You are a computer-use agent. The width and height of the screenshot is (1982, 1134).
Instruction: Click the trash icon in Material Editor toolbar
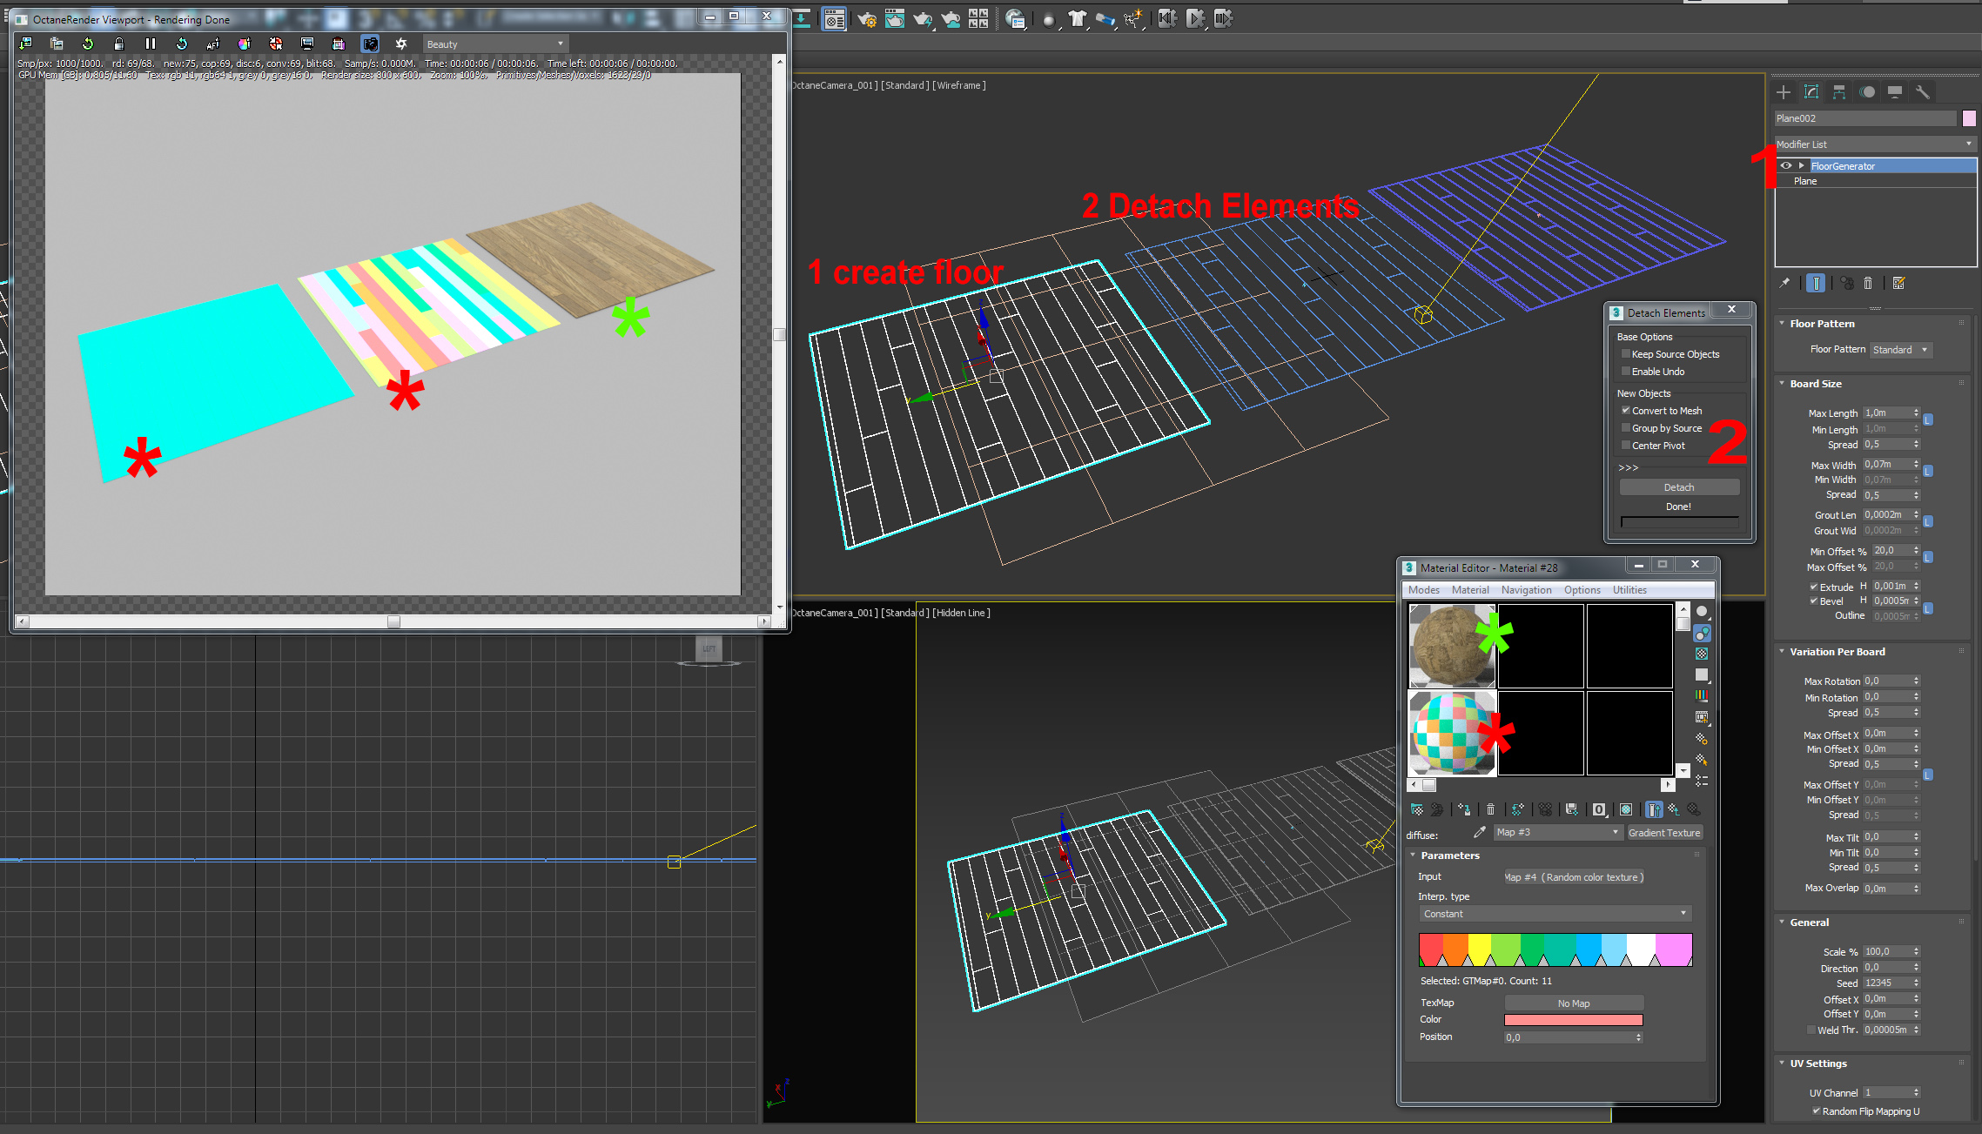click(1490, 809)
